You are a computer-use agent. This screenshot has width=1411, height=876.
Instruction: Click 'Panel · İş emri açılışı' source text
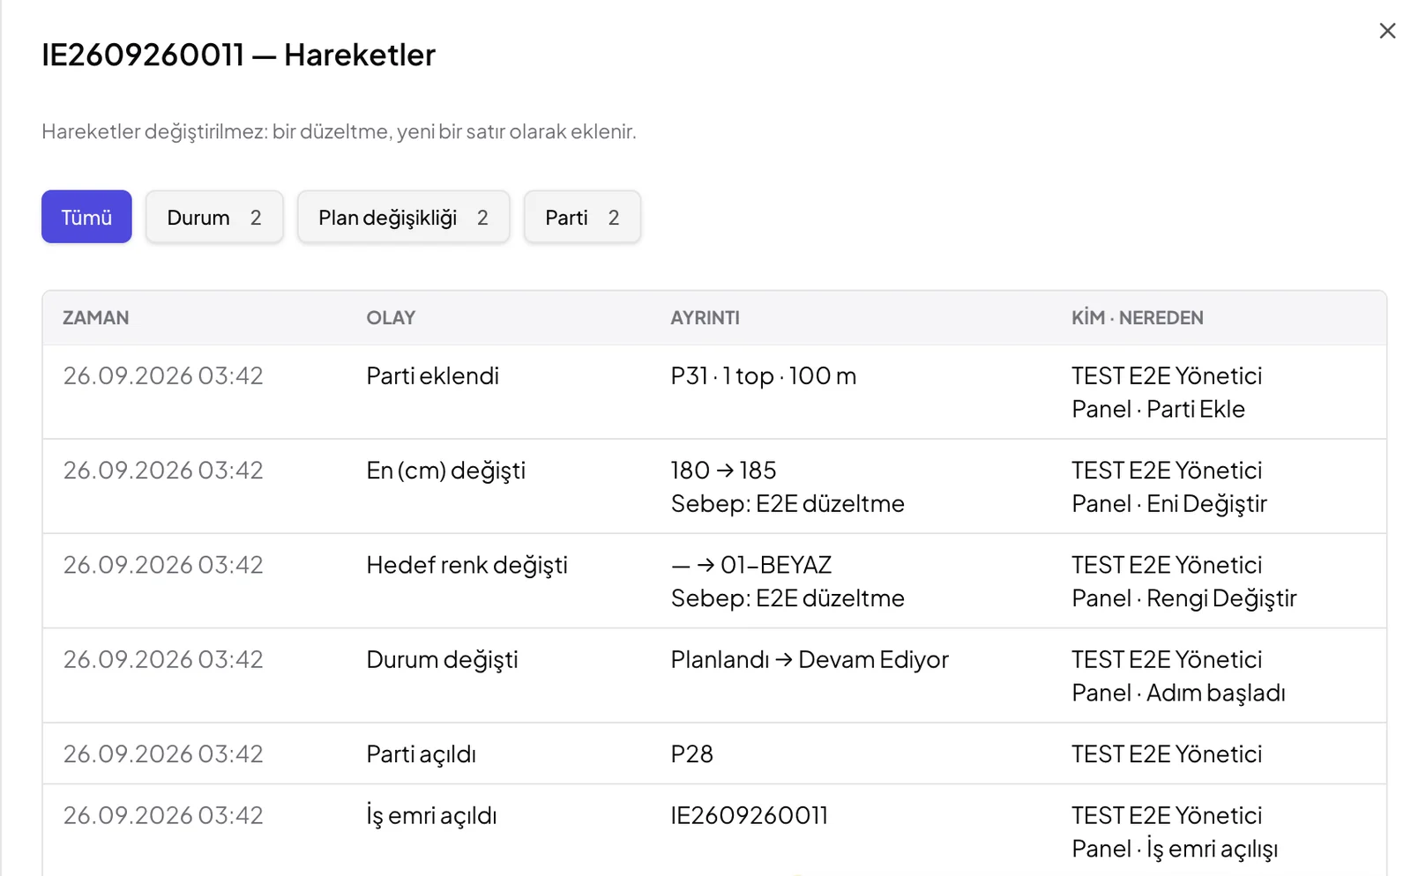(1175, 850)
